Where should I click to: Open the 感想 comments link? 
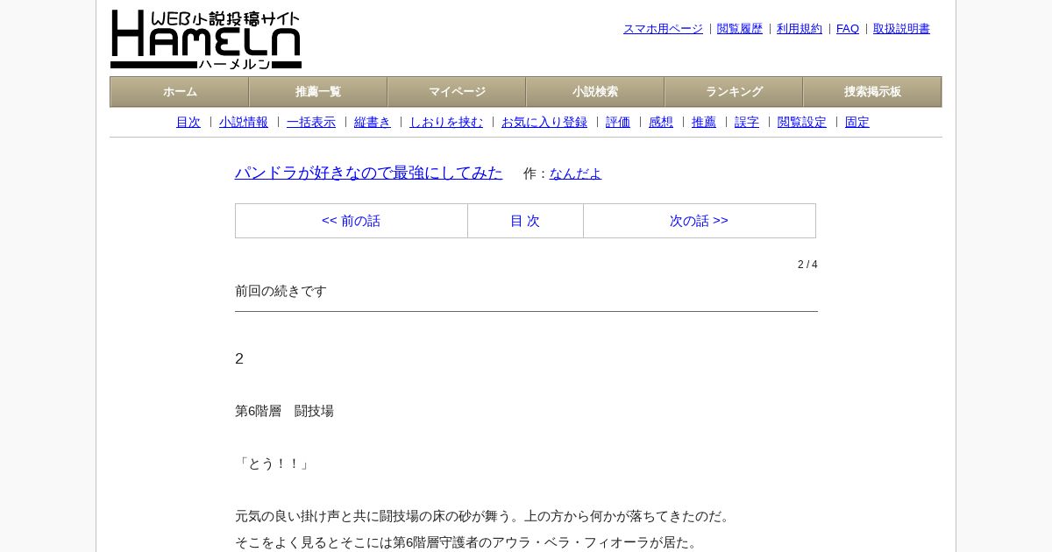661,123
